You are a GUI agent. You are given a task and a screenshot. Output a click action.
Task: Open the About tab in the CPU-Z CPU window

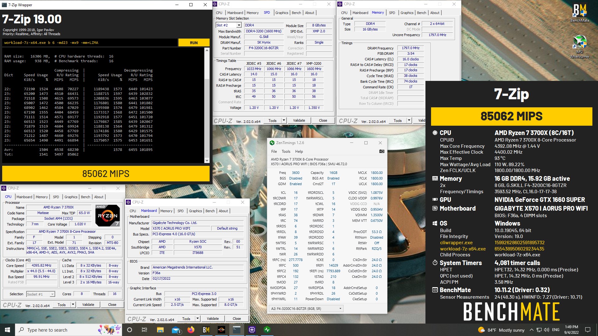[99, 197]
